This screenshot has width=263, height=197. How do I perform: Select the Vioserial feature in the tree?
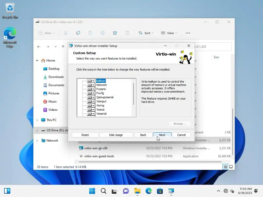(x=101, y=114)
